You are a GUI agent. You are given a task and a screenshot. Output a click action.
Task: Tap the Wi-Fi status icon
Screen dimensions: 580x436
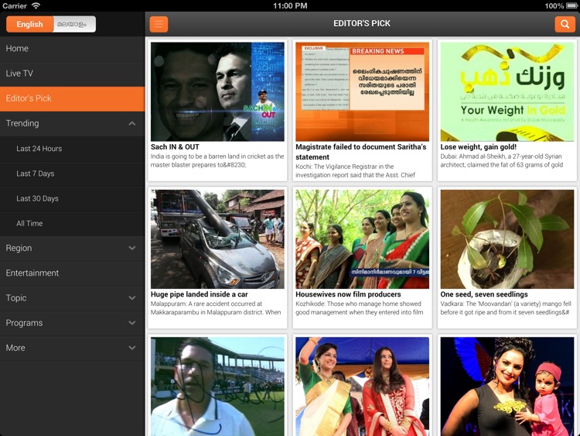pyautogui.click(x=36, y=5)
